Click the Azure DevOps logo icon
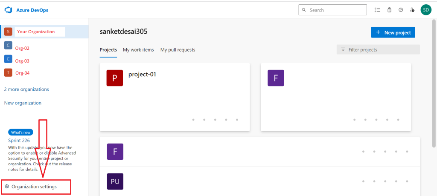 pyautogui.click(x=8, y=10)
